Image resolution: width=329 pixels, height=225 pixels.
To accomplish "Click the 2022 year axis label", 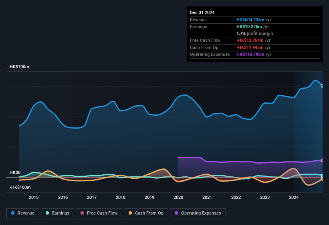I will tap(236, 197).
